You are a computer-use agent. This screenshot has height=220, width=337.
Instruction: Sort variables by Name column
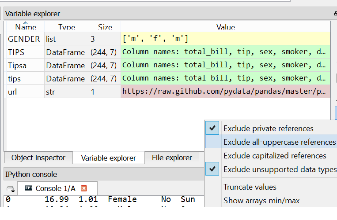click(25, 27)
